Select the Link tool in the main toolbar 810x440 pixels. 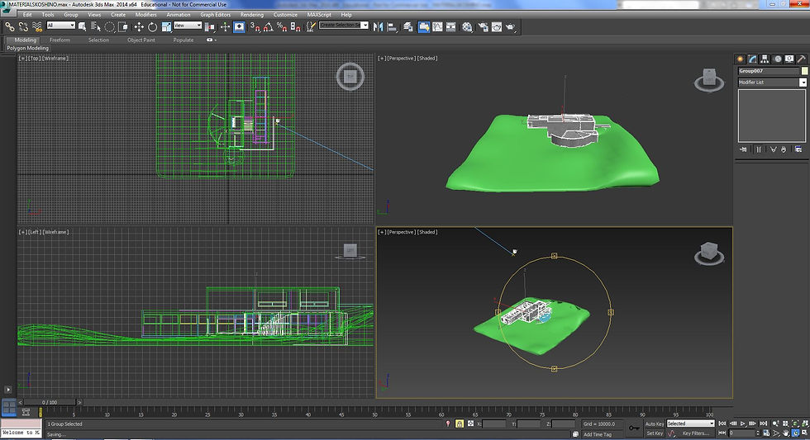coord(10,26)
